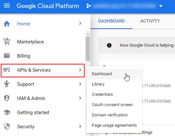The width and height of the screenshot is (175, 136).
Task: Open Support from the sidebar
Action: [x=25, y=84]
